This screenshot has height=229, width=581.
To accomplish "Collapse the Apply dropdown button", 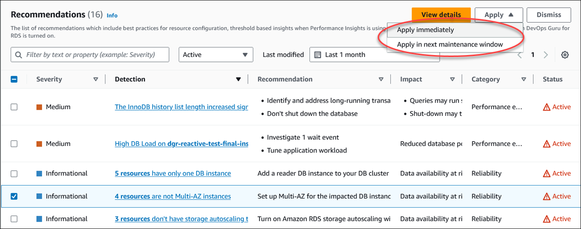I will point(499,15).
